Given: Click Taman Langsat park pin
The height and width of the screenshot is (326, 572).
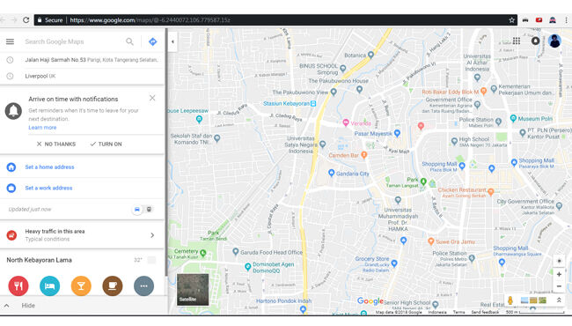Looking at the screenshot, I should pos(423,182).
